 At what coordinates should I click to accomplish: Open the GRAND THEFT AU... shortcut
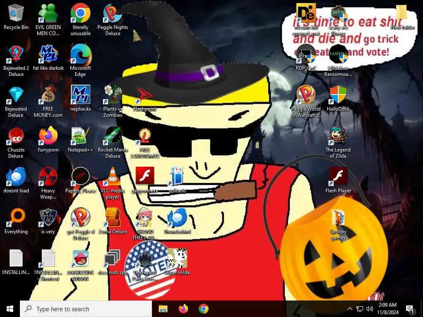click(145, 217)
